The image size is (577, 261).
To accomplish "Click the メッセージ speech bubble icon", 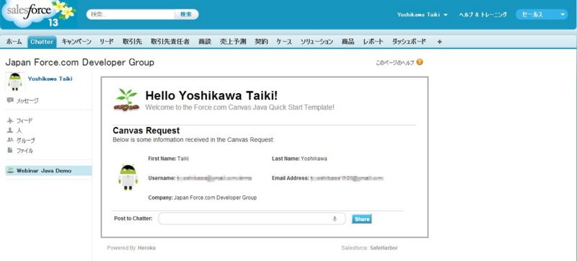I will point(10,100).
